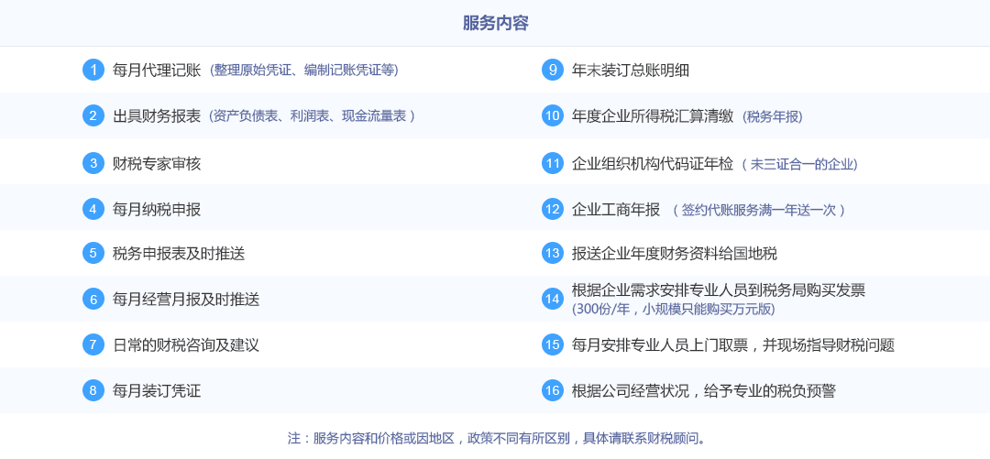This screenshot has height=459, width=990.
Task: Select the number 3 circle icon
Action: coord(93,163)
